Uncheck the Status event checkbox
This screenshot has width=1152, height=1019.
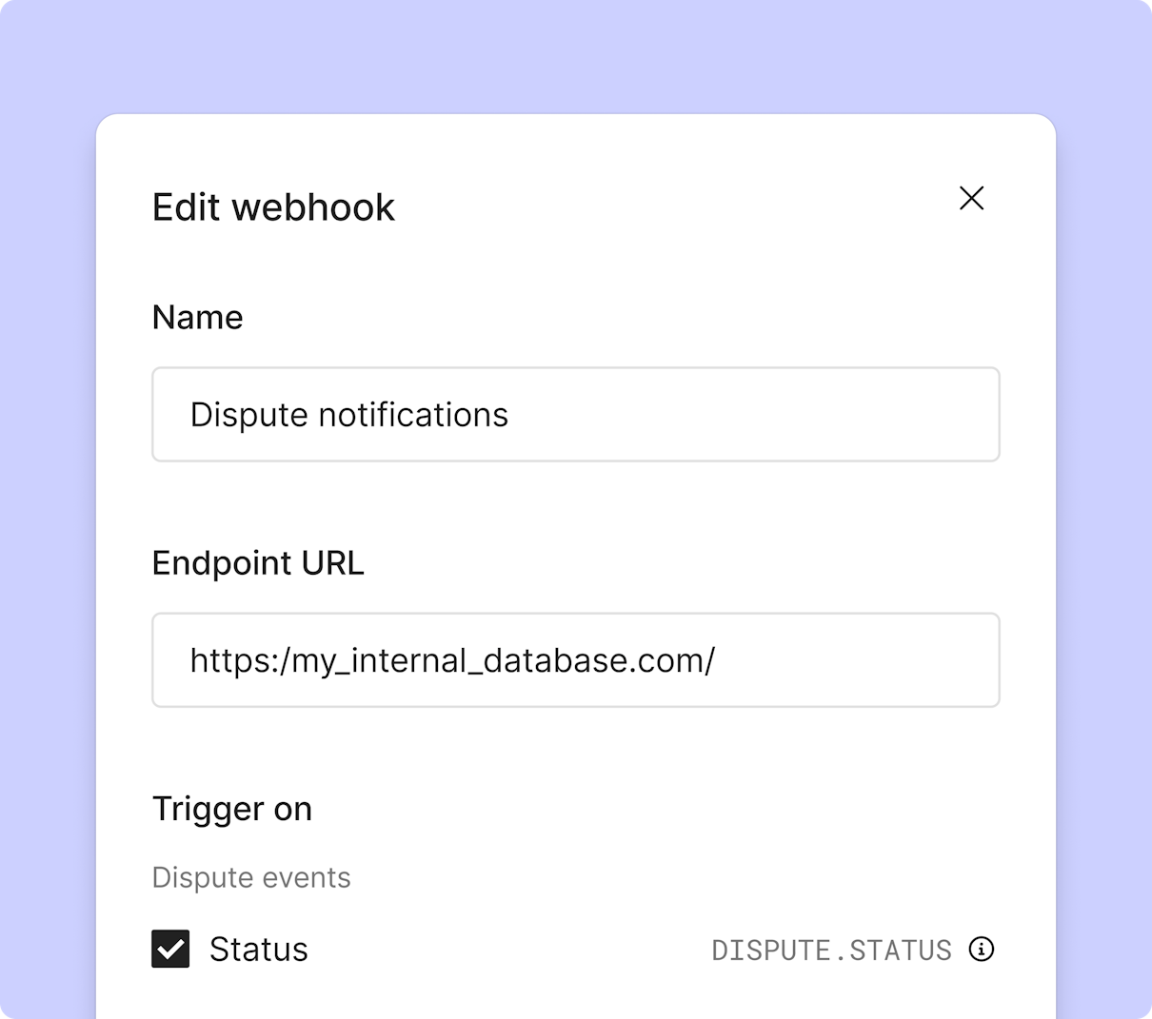point(170,949)
